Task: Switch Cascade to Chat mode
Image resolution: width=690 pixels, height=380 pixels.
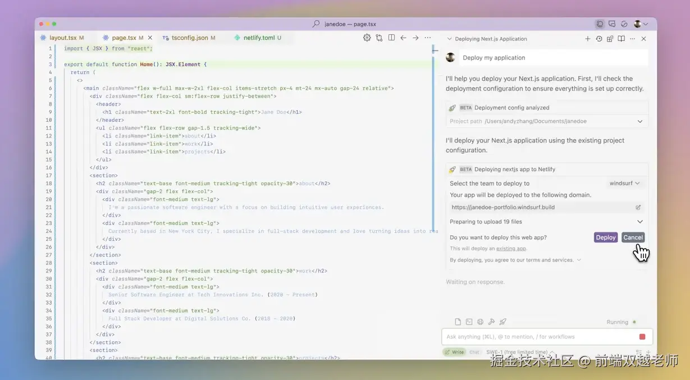Action: click(474, 352)
